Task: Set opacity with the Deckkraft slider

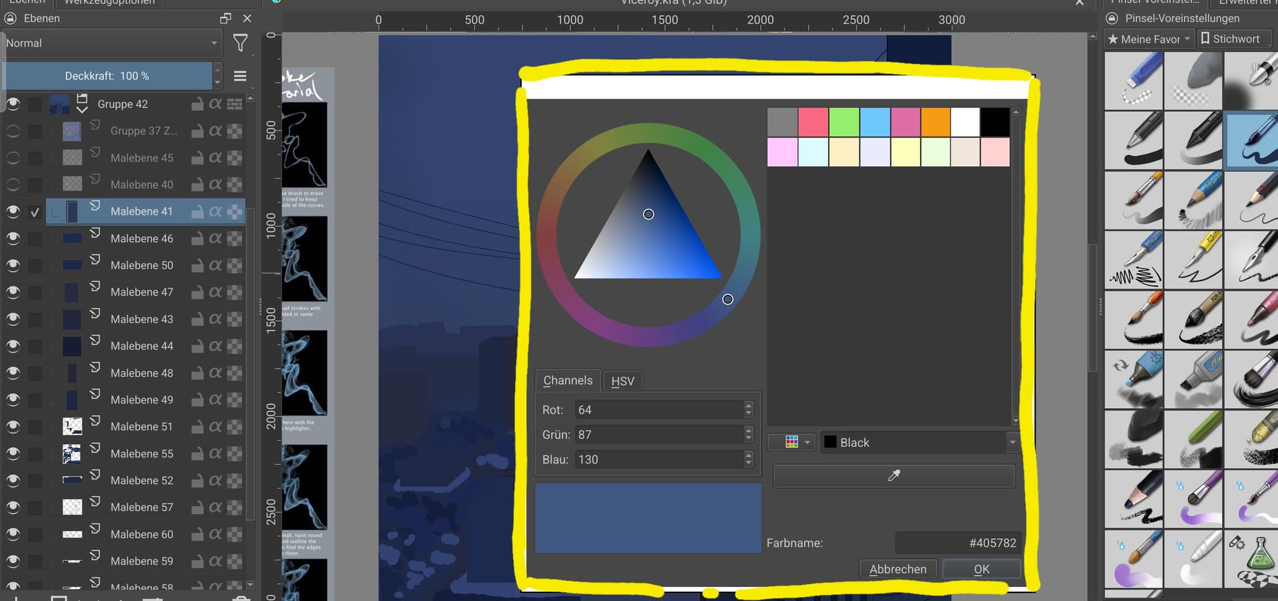Action: point(108,76)
